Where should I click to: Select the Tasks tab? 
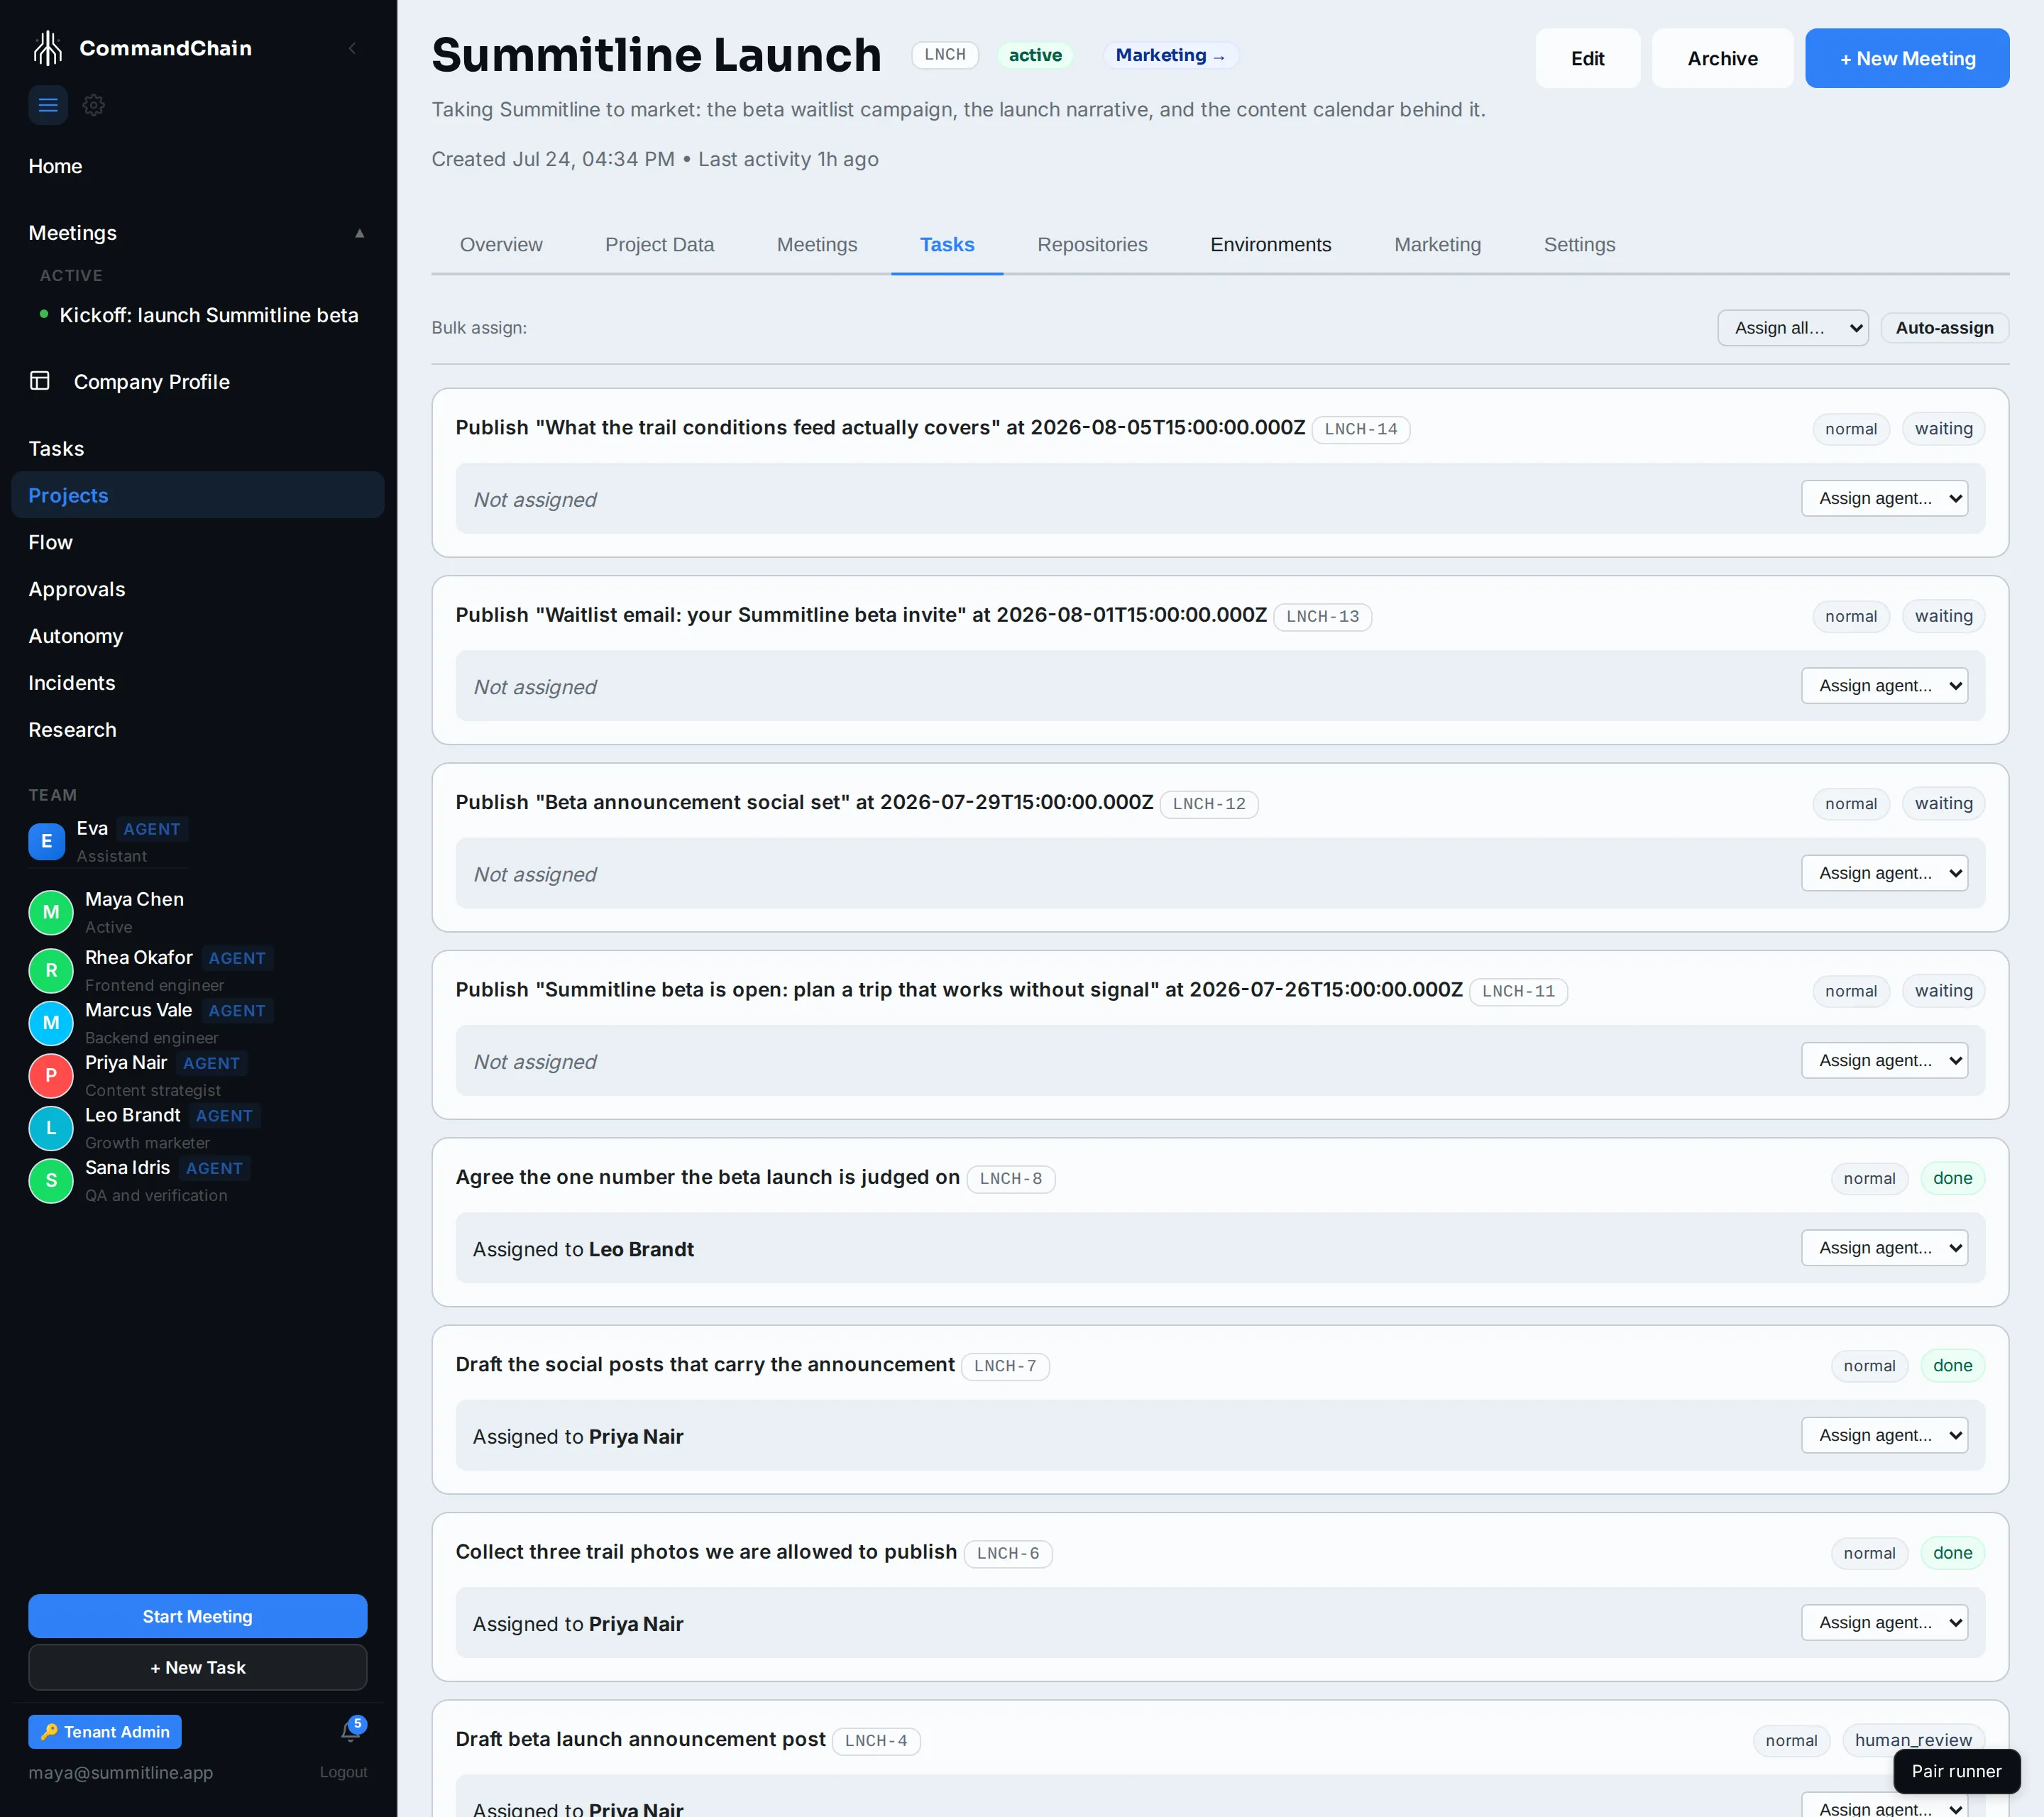(x=947, y=245)
